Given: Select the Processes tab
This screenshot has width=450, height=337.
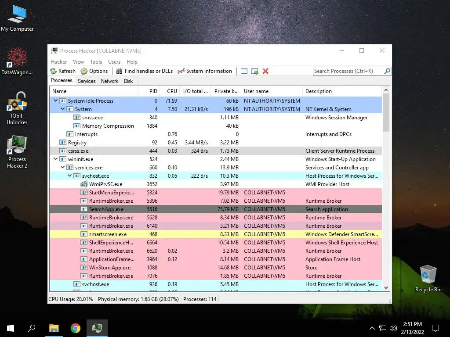Looking at the screenshot, I should 62,81.
